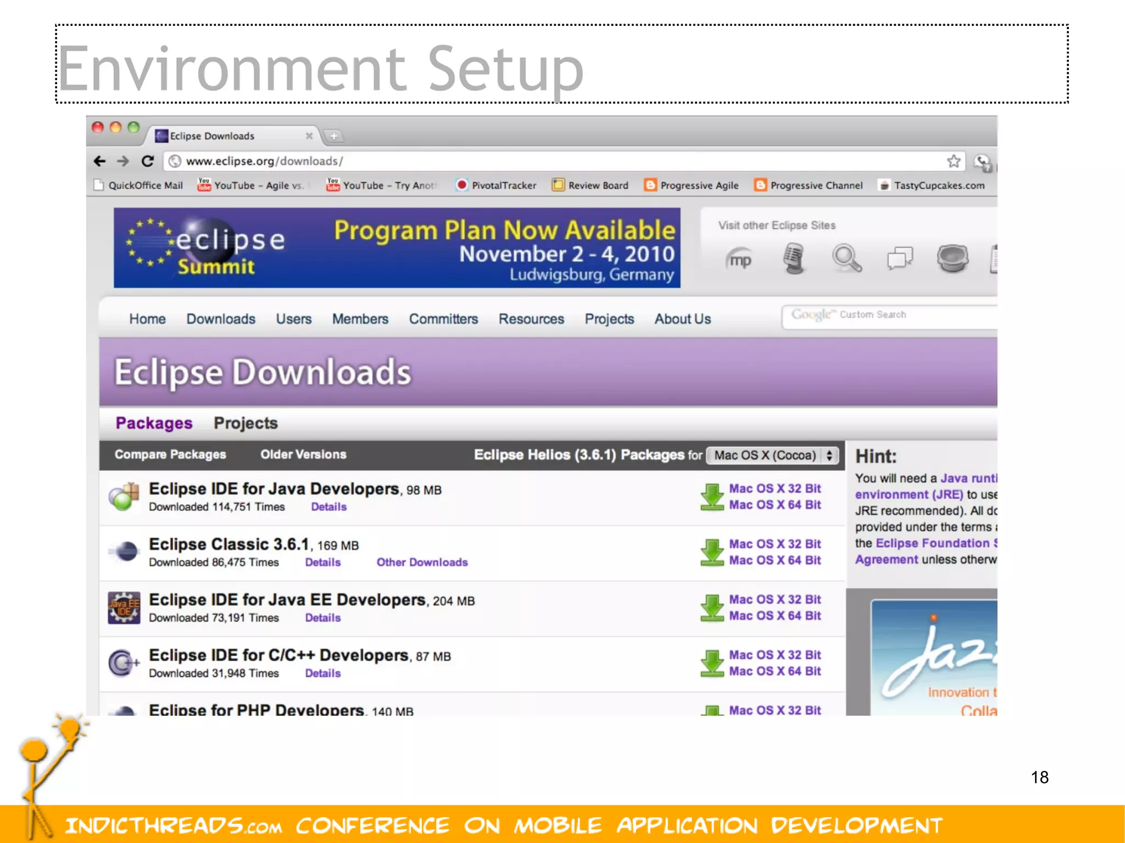Download Eclipse Classic Mac OS X 64 Bit
This screenshot has width=1125, height=843.
[x=775, y=560]
